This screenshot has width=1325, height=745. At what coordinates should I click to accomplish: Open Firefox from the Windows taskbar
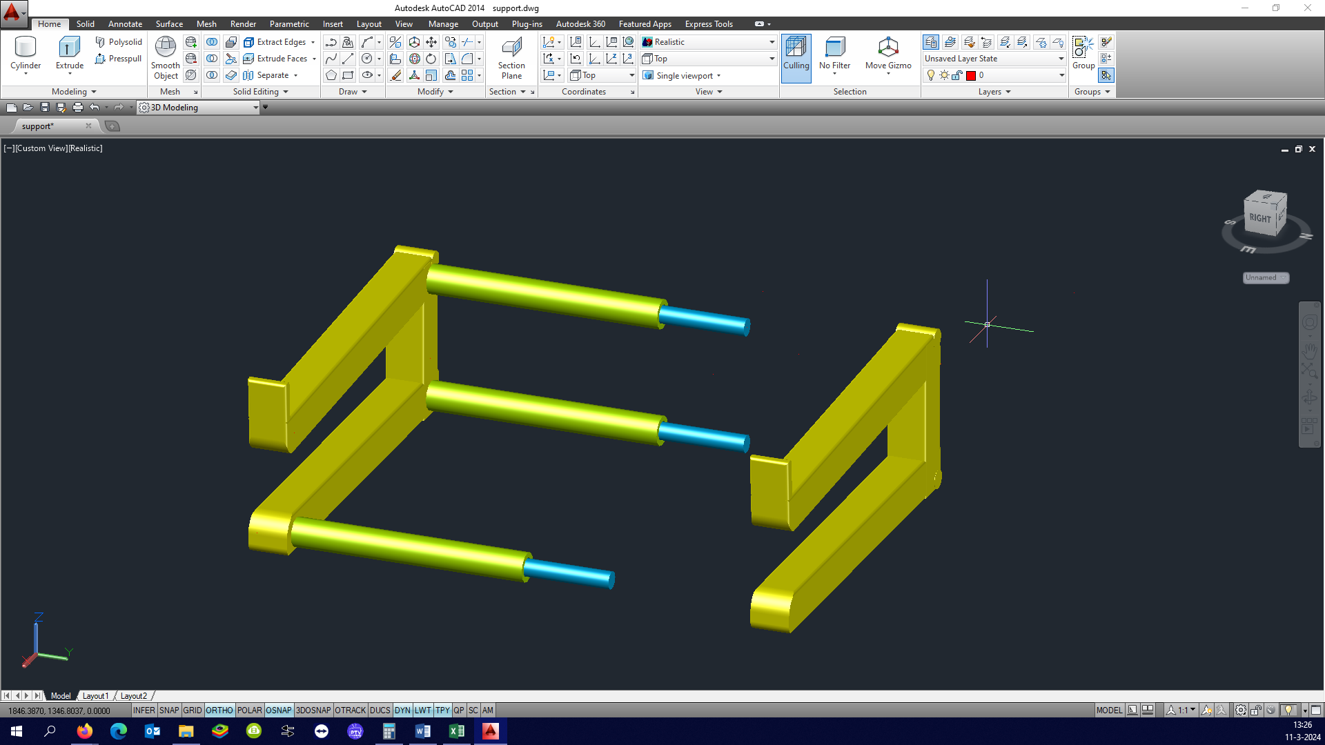(84, 731)
